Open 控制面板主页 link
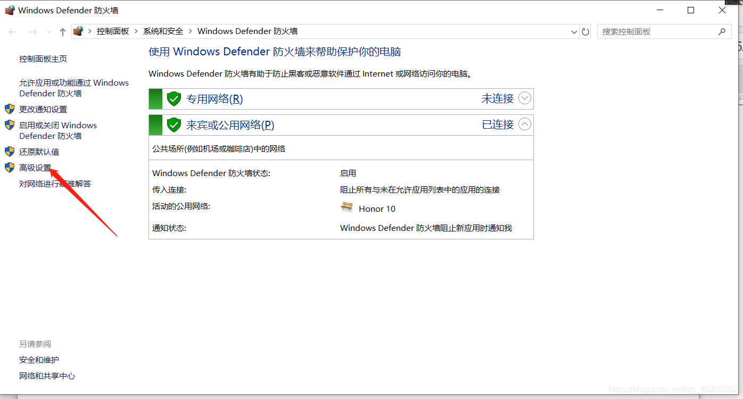This screenshot has height=399, width=743. tap(43, 59)
